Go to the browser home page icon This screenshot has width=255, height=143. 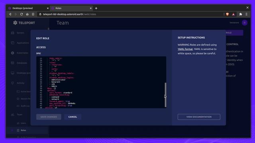pyautogui.click(x=27, y=14)
